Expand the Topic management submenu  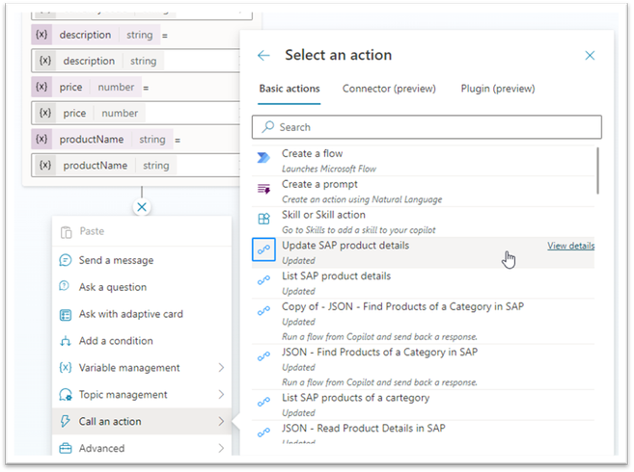click(x=221, y=395)
